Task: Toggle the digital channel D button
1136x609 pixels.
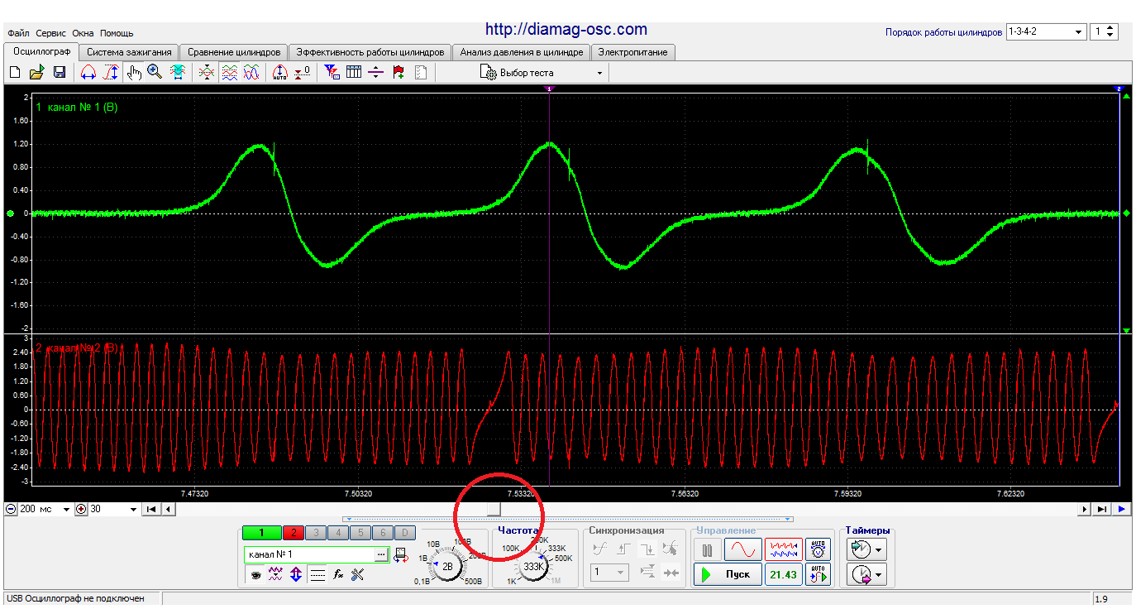Action: 405,533
